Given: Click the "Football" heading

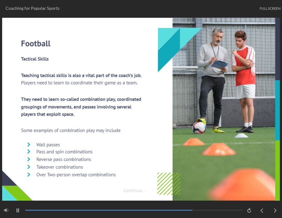Looking at the screenshot, I should [36, 44].
